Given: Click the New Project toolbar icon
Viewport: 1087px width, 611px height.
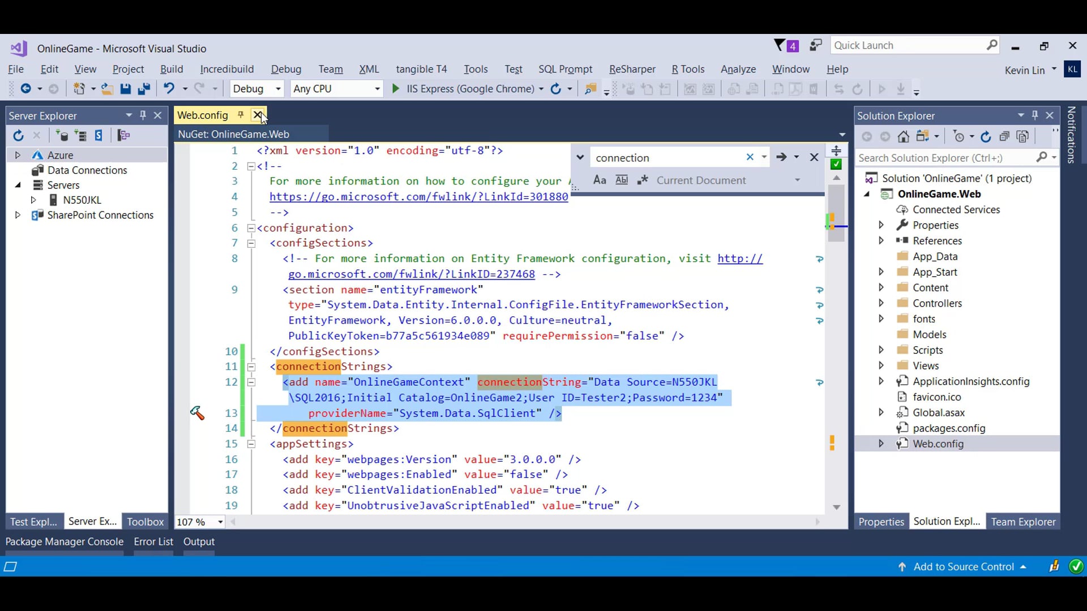Looking at the screenshot, I should (x=80, y=89).
